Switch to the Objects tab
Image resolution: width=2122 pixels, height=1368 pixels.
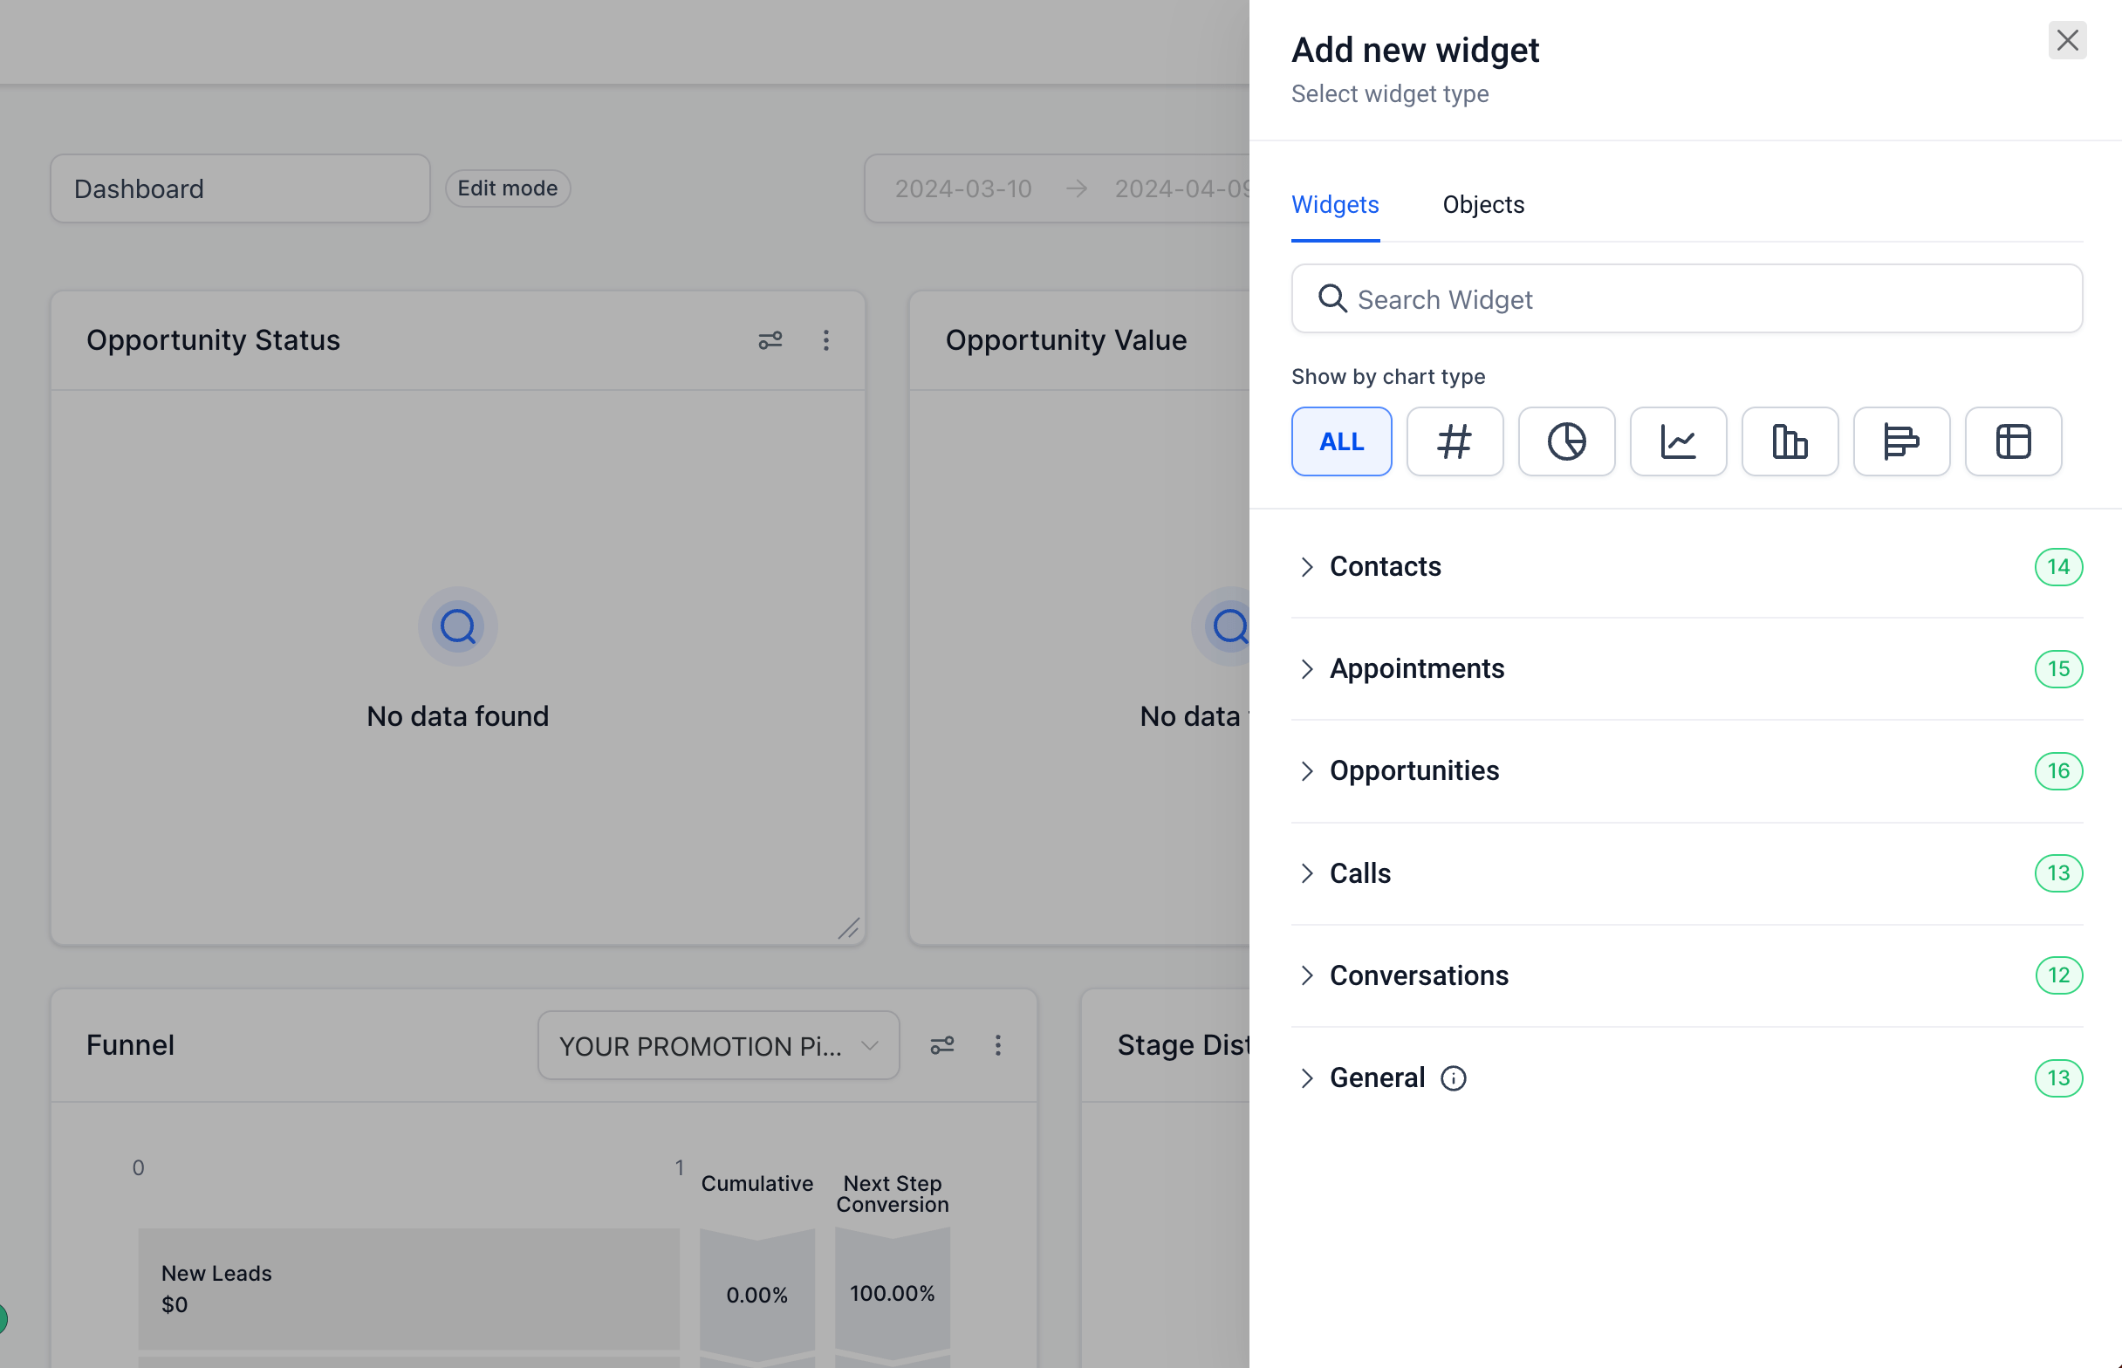click(x=1482, y=205)
